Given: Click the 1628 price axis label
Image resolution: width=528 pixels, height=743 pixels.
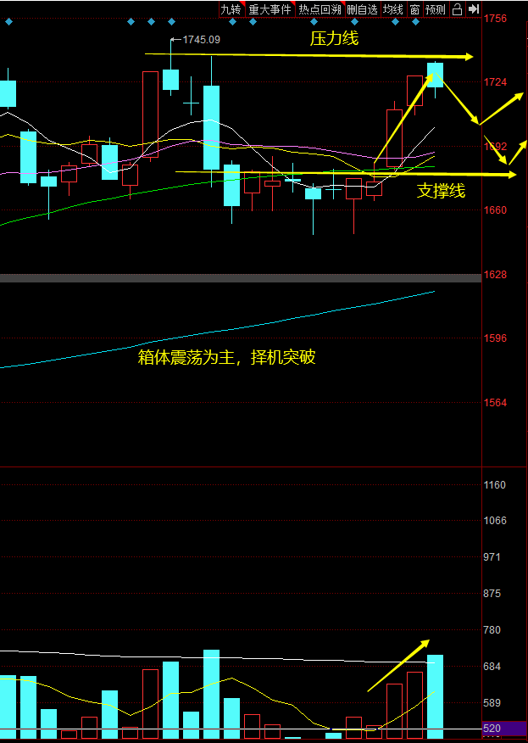Looking at the screenshot, I should (495, 274).
